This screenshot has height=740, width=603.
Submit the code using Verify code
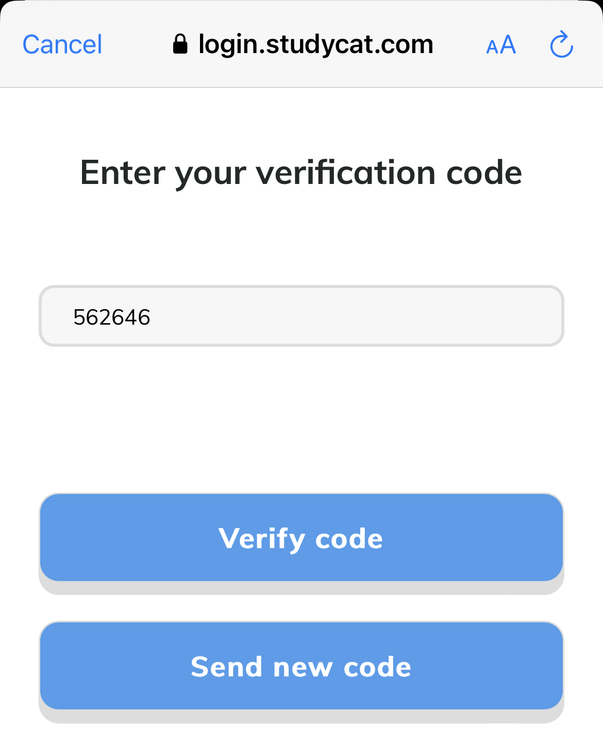pyautogui.click(x=301, y=537)
